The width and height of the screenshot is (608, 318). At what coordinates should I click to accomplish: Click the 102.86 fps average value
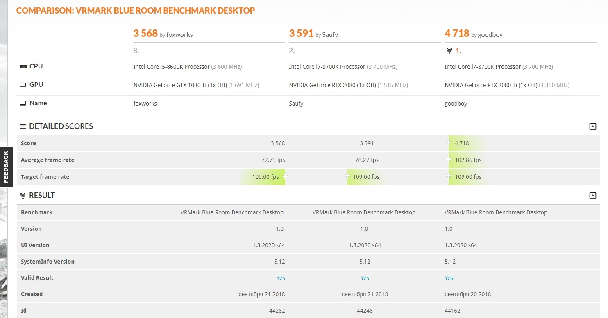tap(468, 160)
